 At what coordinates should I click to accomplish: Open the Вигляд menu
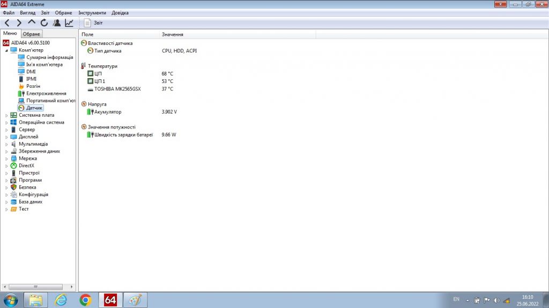pos(28,13)
